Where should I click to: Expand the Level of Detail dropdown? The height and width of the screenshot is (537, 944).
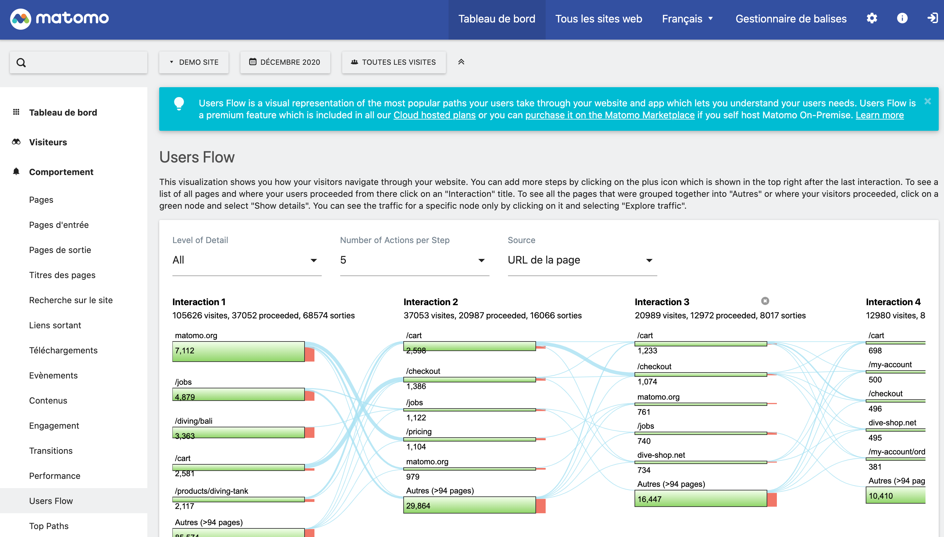246,260
